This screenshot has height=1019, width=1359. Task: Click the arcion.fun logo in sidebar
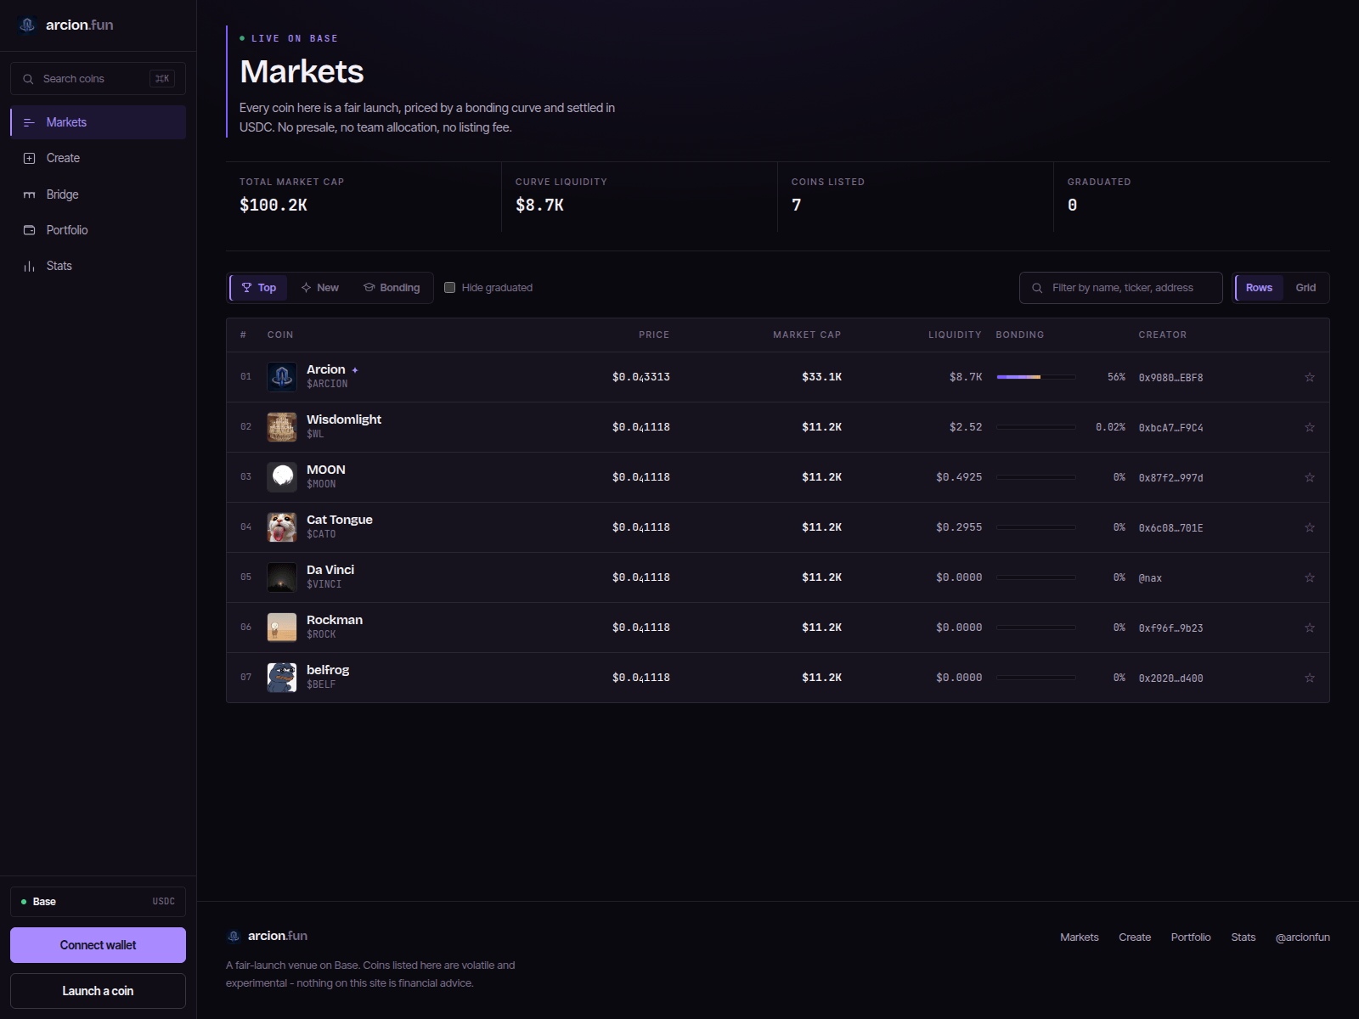(x=66, y=25)
